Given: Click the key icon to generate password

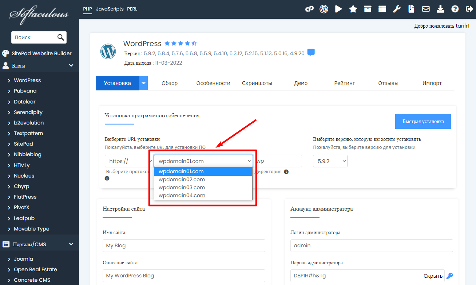Looking at the screenshot, I should (x=450, y=276).
